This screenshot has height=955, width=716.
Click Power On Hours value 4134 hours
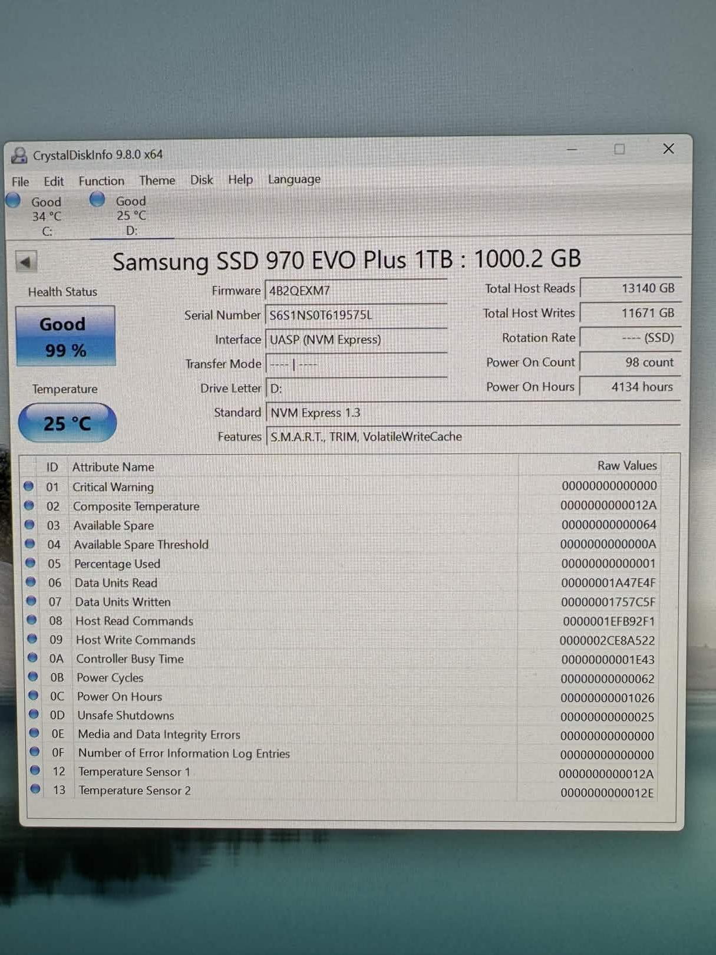pyautogui.click(x=631, y=387)
